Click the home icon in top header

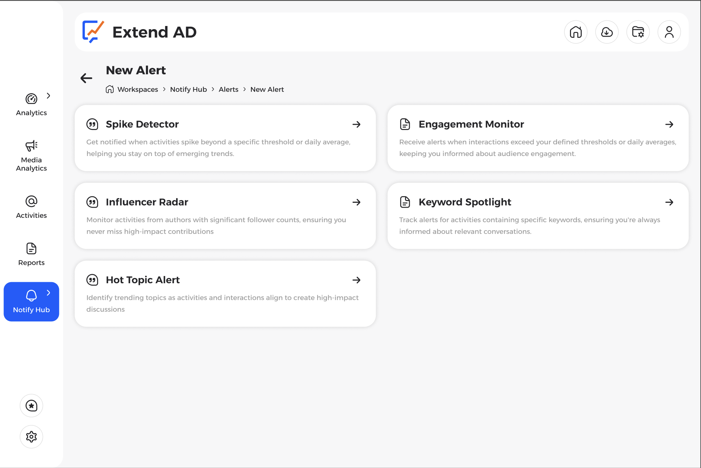(575, 32)
